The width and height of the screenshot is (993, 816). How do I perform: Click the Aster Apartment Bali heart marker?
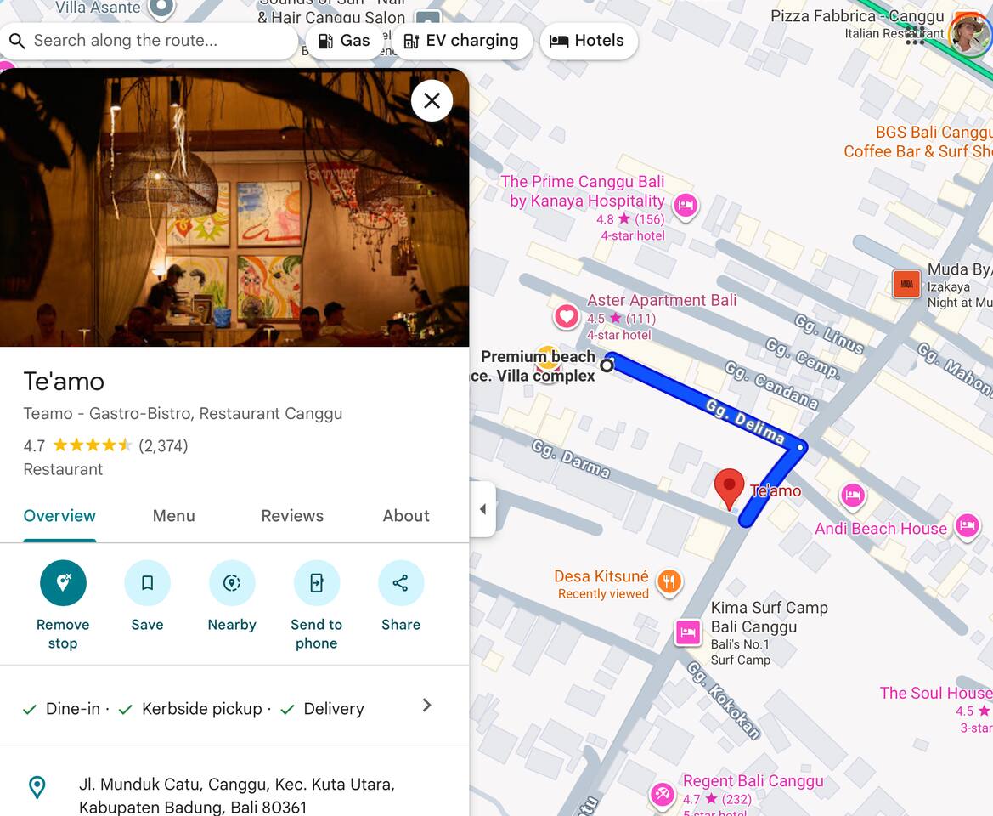pyautogui.click(x=567, y=317)
